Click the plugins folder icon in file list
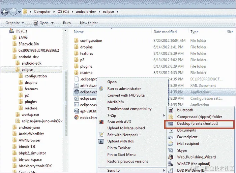Viewport: 236px width, 173px height. click(x=76, y=66)
